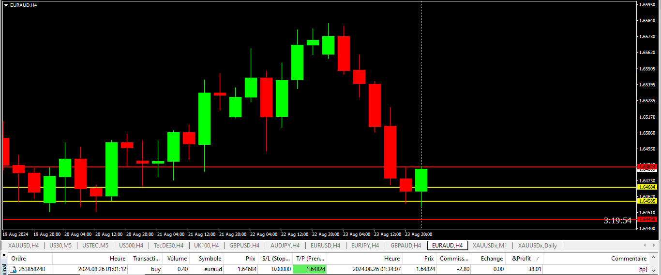Click close time 2024.08.26 01:34:07
661x275 pixels.
click(x=376, y=269)
